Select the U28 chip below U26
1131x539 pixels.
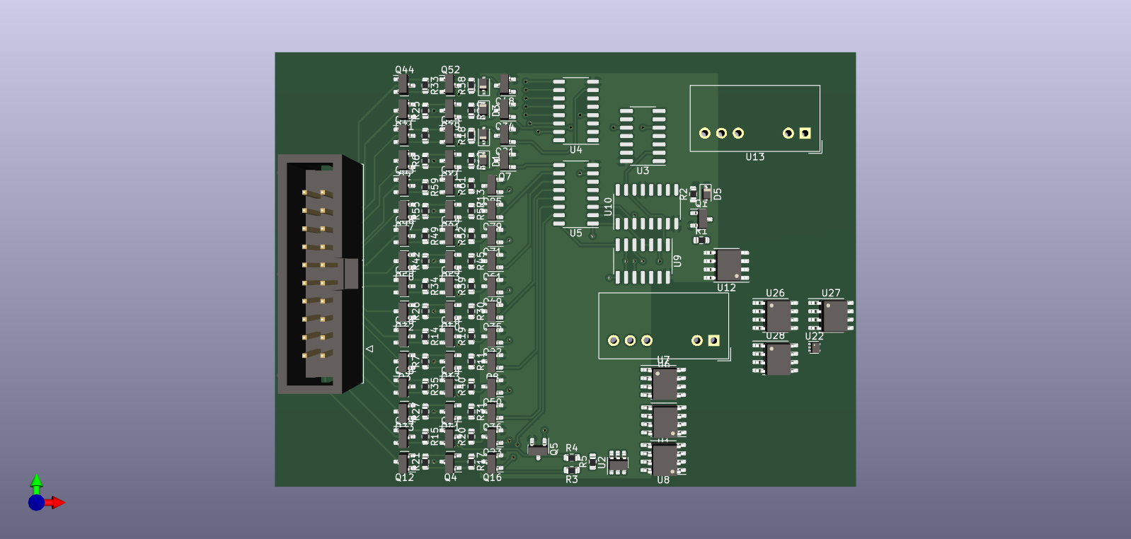[x=776, y=359]
